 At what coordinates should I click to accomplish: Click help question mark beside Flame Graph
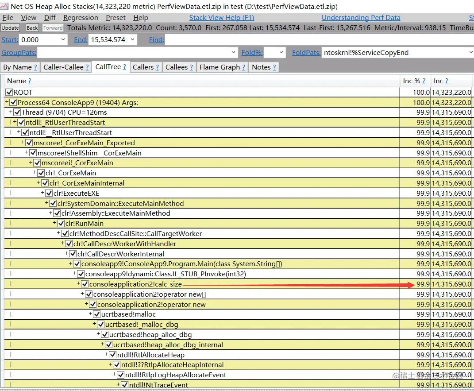243,67
